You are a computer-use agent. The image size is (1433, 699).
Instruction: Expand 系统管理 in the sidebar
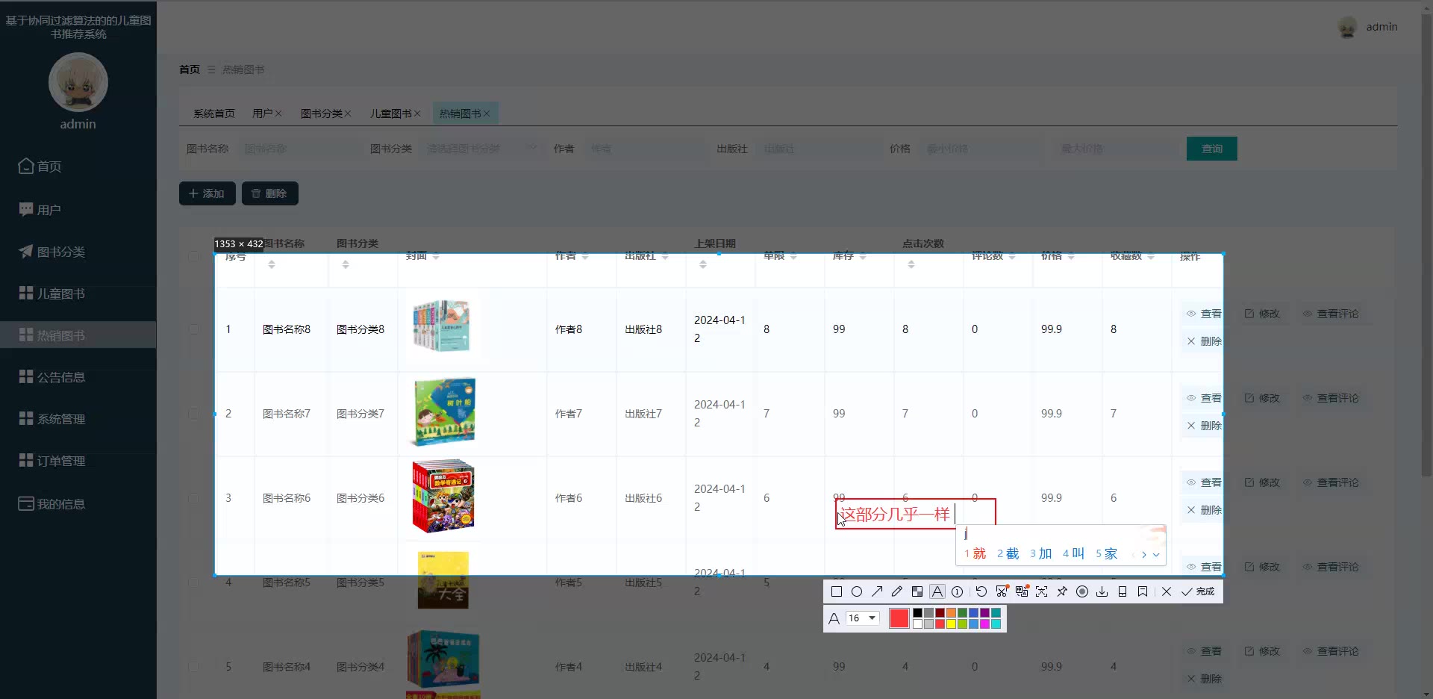(x=78, y=419)
